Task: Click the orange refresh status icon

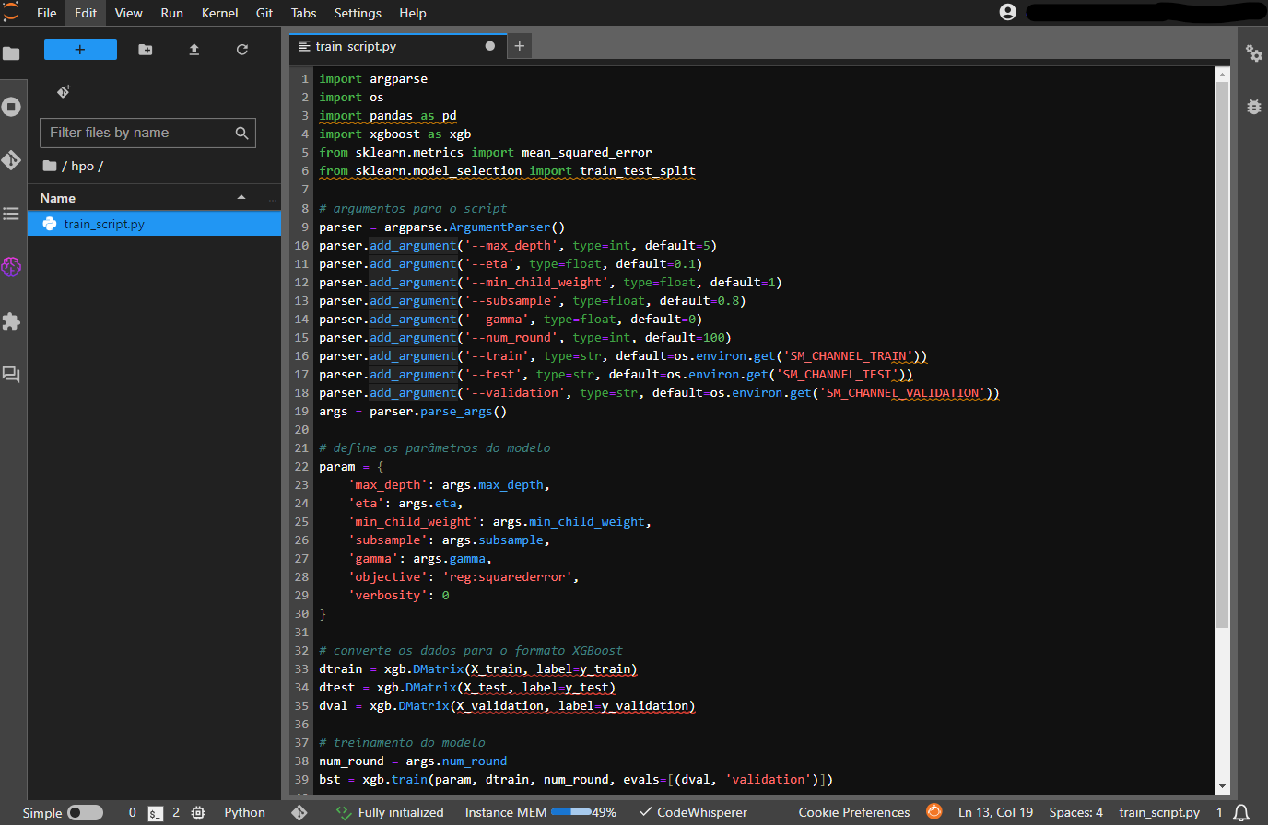Action: pos(934,811)
